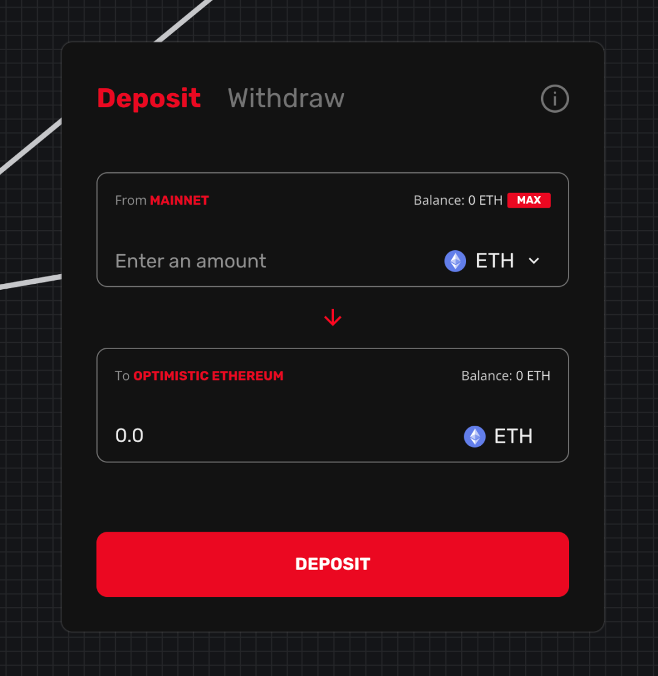Click the Mainnet Balance: 0 ETH text

point(458,200)
